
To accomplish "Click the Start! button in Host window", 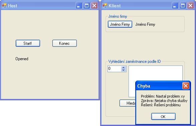I will 28,43.
